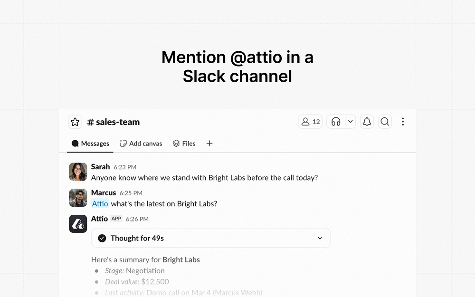Click the checkmark icon in Thought panel
This screenshot has width=475, height=297.
point(102,238)
